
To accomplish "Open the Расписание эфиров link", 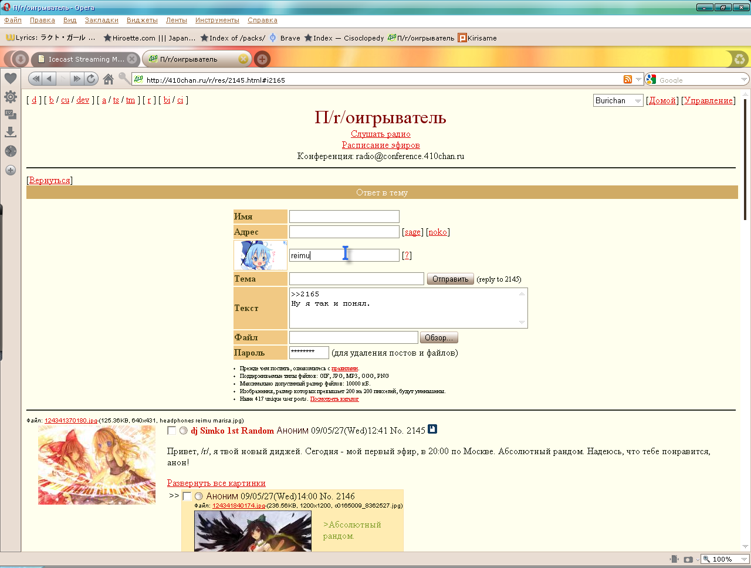I will [381, 145].
